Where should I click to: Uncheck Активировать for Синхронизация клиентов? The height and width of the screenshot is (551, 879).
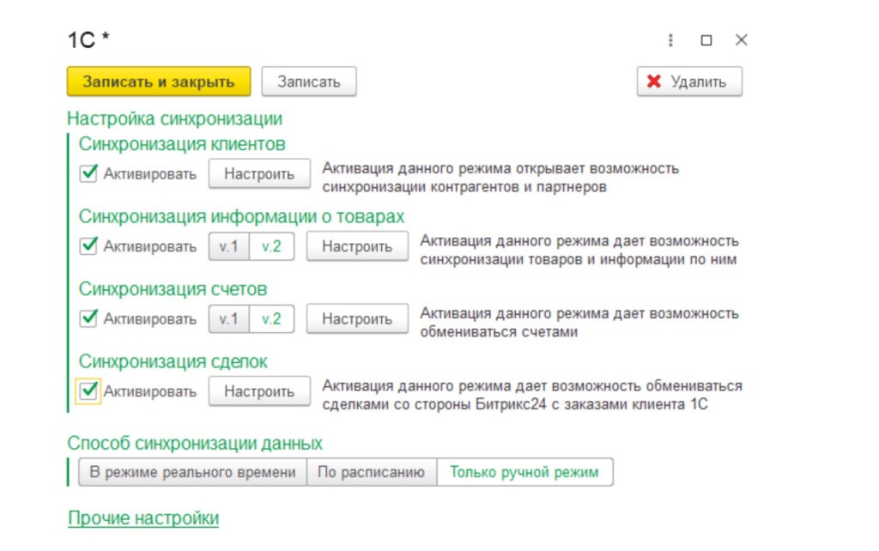pyautogui.click(x=88, y=173)
